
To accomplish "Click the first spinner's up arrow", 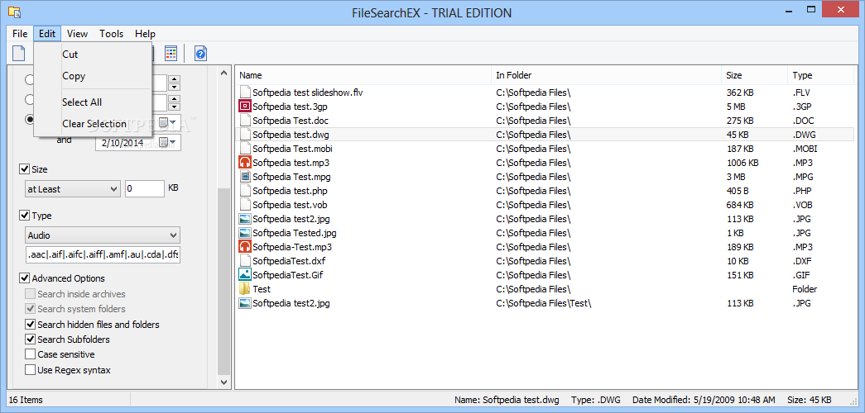I will (x=175, y=78).
